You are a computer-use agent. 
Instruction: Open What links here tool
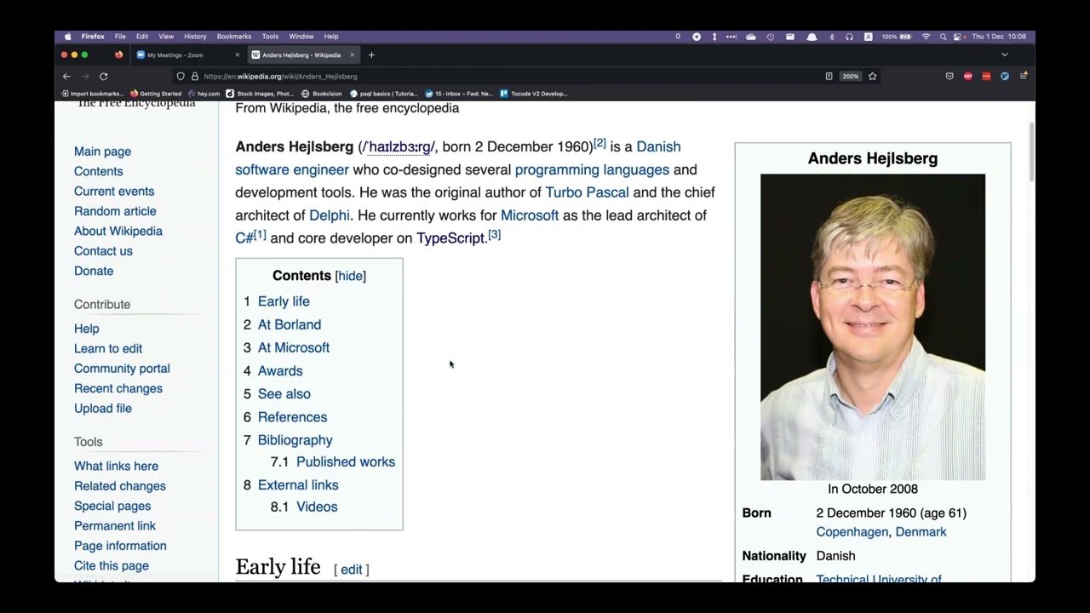[x=116, y=467]
